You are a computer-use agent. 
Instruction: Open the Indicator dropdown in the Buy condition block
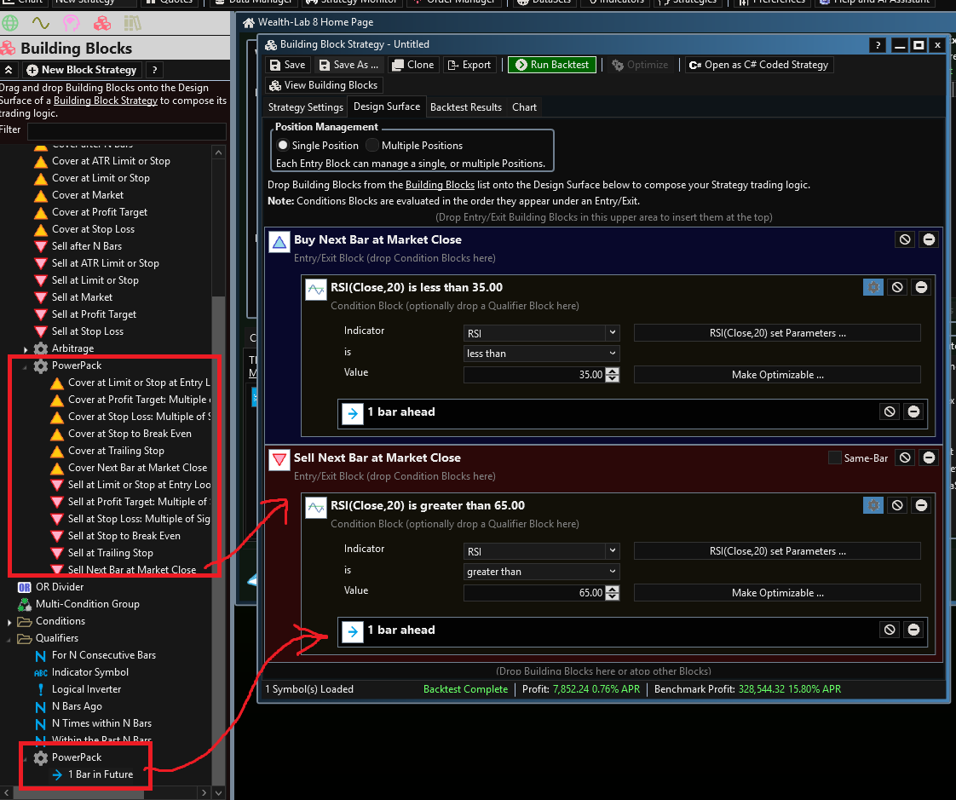coord(541,333)
